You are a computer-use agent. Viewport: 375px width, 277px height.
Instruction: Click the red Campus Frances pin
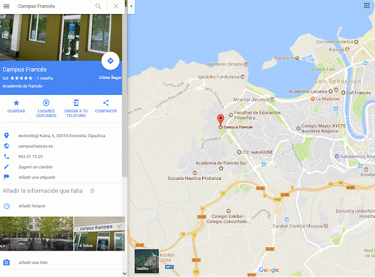click(220, 119)
